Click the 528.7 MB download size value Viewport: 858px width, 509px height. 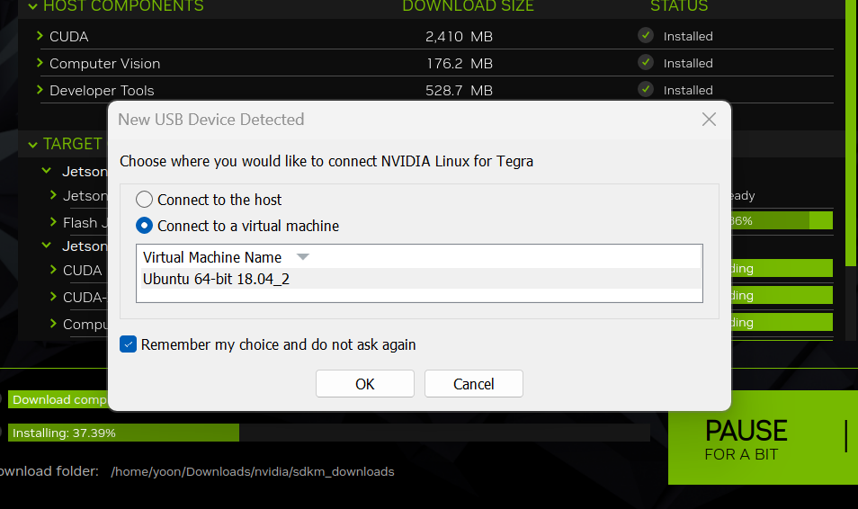click(x=459, y=90)
